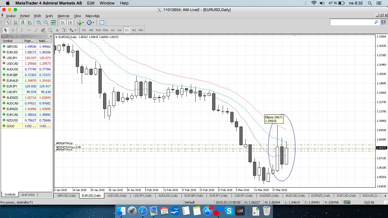Toggle the Market Watch window icon
Viewport: 388px width, 218px height.
click(7, 22)
